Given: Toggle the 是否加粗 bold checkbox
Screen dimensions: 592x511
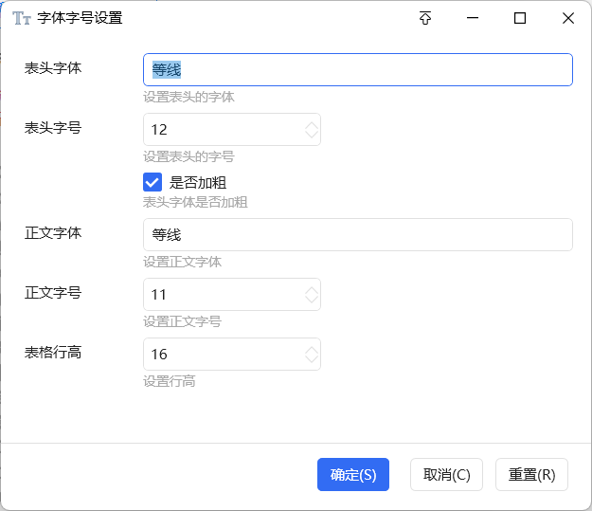Looking at the screenshot, I should point(152,183).
